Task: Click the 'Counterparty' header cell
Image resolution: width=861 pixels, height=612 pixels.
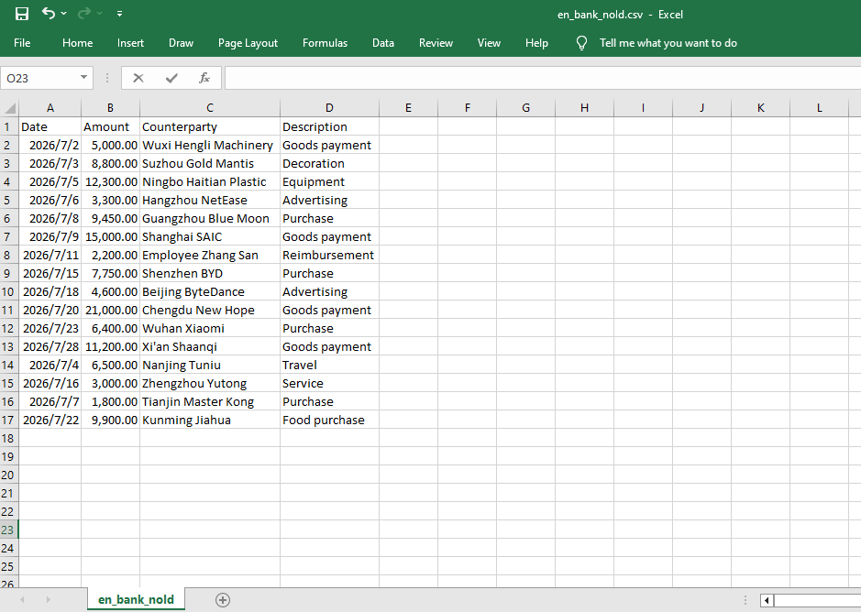Action: point(210,126)
